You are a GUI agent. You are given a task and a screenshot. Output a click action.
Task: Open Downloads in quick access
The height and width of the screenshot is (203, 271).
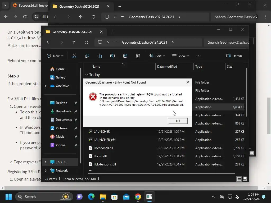tap(64, 111)
